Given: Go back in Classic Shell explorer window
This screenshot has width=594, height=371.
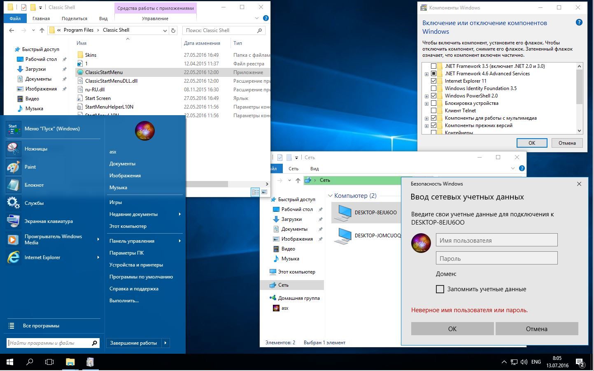Looking at the screenshot, I should pyautogui.click(x=12, y=30).
